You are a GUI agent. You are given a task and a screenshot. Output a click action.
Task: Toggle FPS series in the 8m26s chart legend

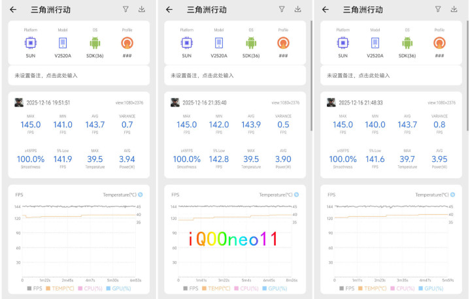click(191, 289)
